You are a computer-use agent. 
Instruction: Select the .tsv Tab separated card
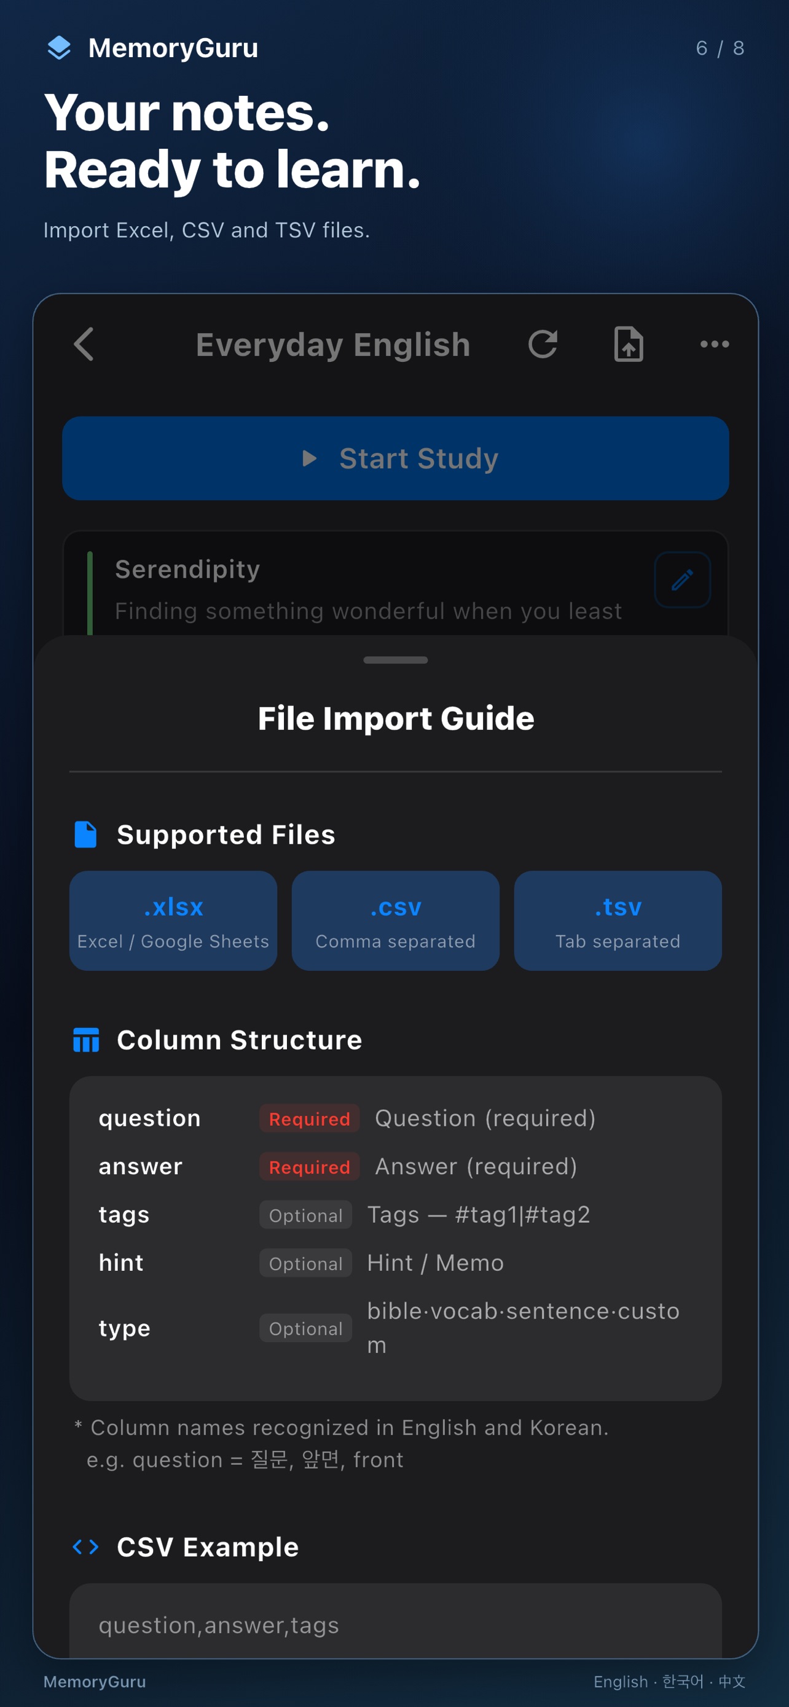tap(618, 920)
